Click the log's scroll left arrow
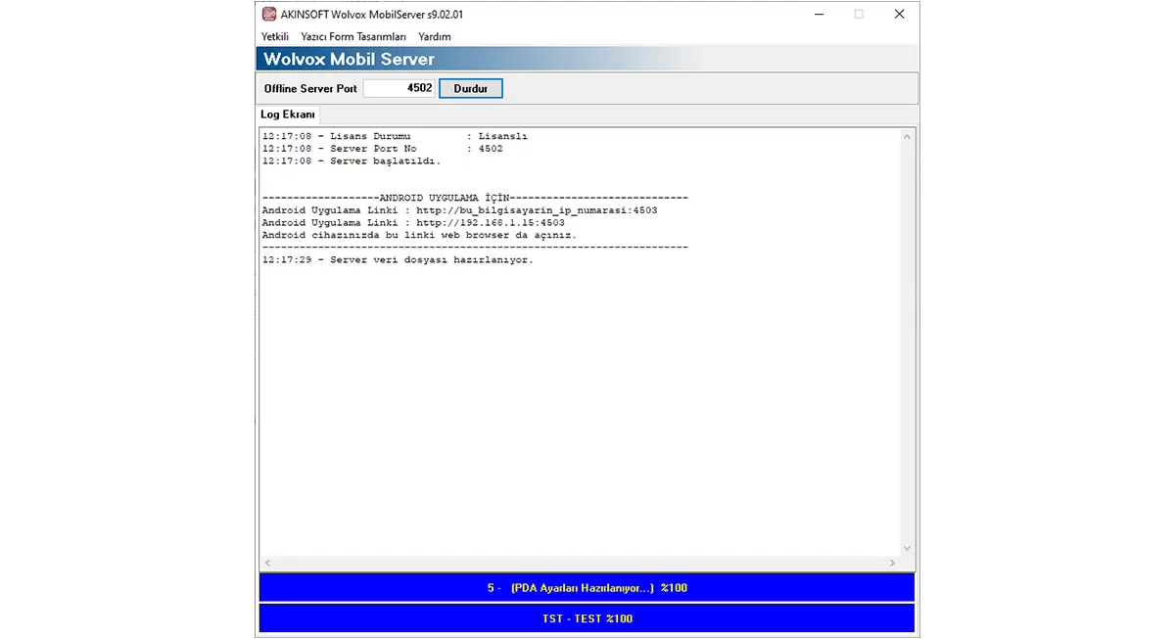Screen dimensions: 1175x639 [x=268, y=563]
